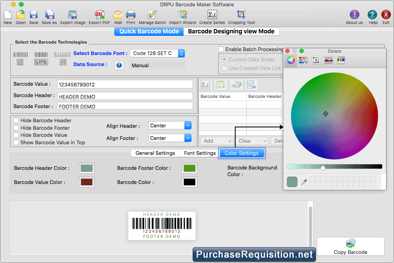
Task: Switch to Barcode Designing view Mode
Action: [232, 31]
